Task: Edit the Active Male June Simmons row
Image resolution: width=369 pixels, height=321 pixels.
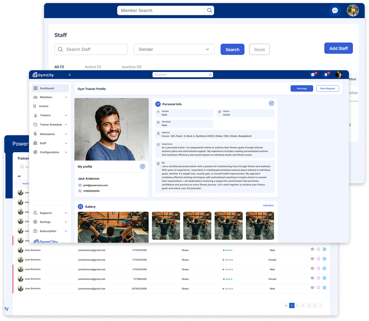Action: pyautogui.click(x=325, y=249)
